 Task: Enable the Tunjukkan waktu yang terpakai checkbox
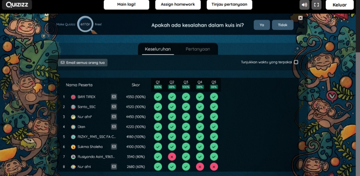pos(296,62)
